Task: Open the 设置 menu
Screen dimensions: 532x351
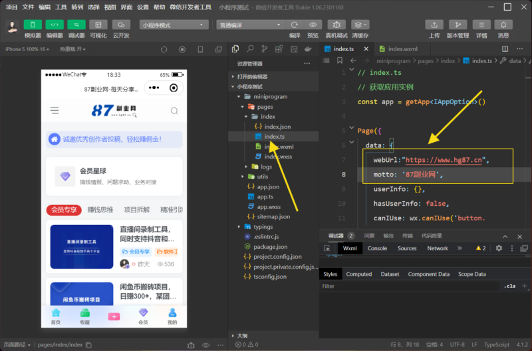Action: tap(143, 7)
